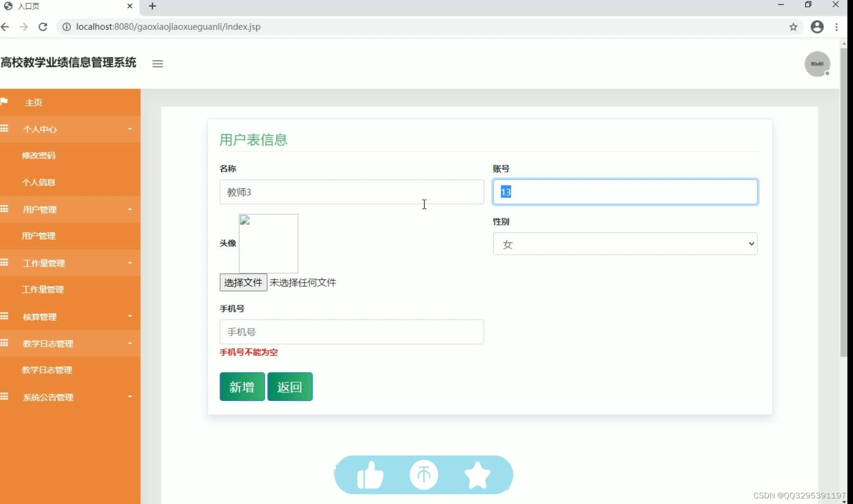Click the grid icon beside 工作量管理 header

click(x=4, y=262)
